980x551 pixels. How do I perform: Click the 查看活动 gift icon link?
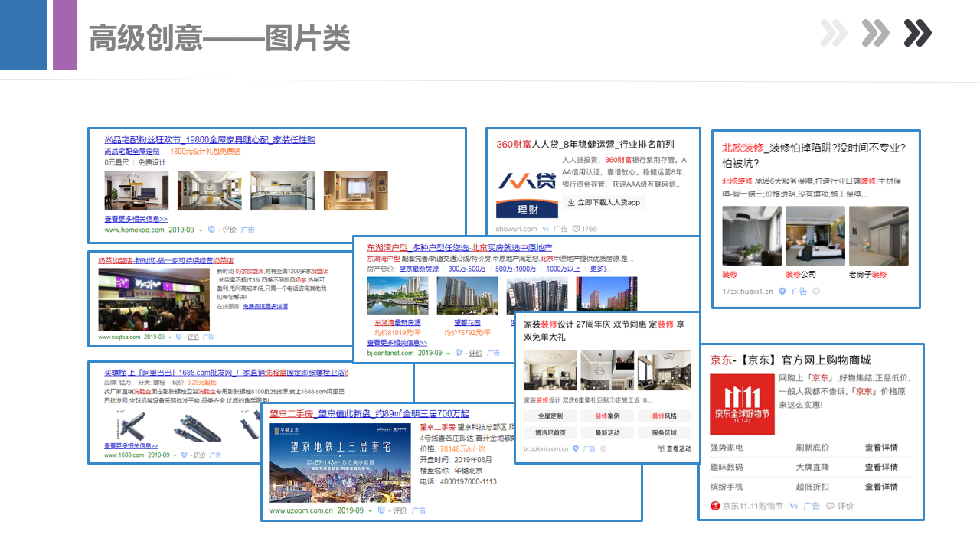point(675,449)
